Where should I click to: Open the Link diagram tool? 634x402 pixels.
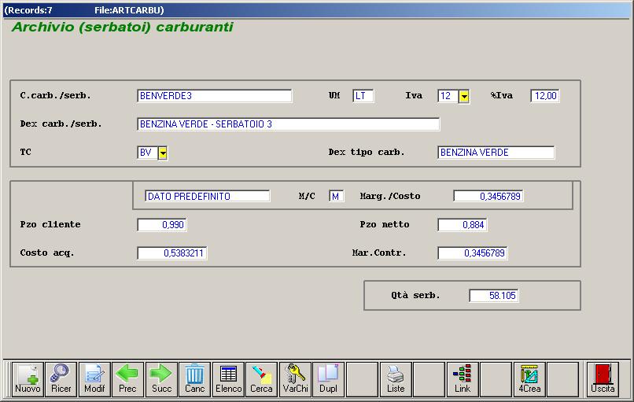(463, 379)
